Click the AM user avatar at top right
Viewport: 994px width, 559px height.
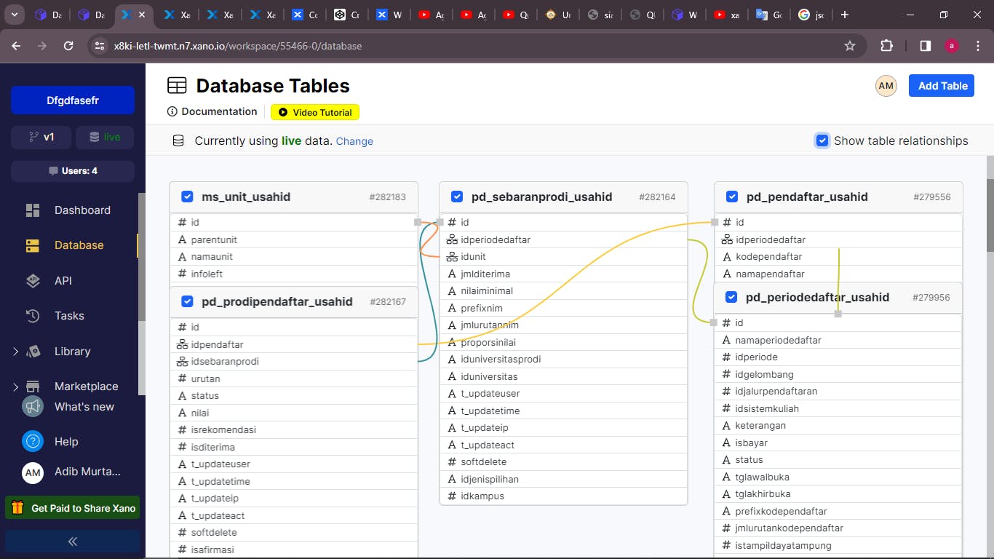point(886,86)
